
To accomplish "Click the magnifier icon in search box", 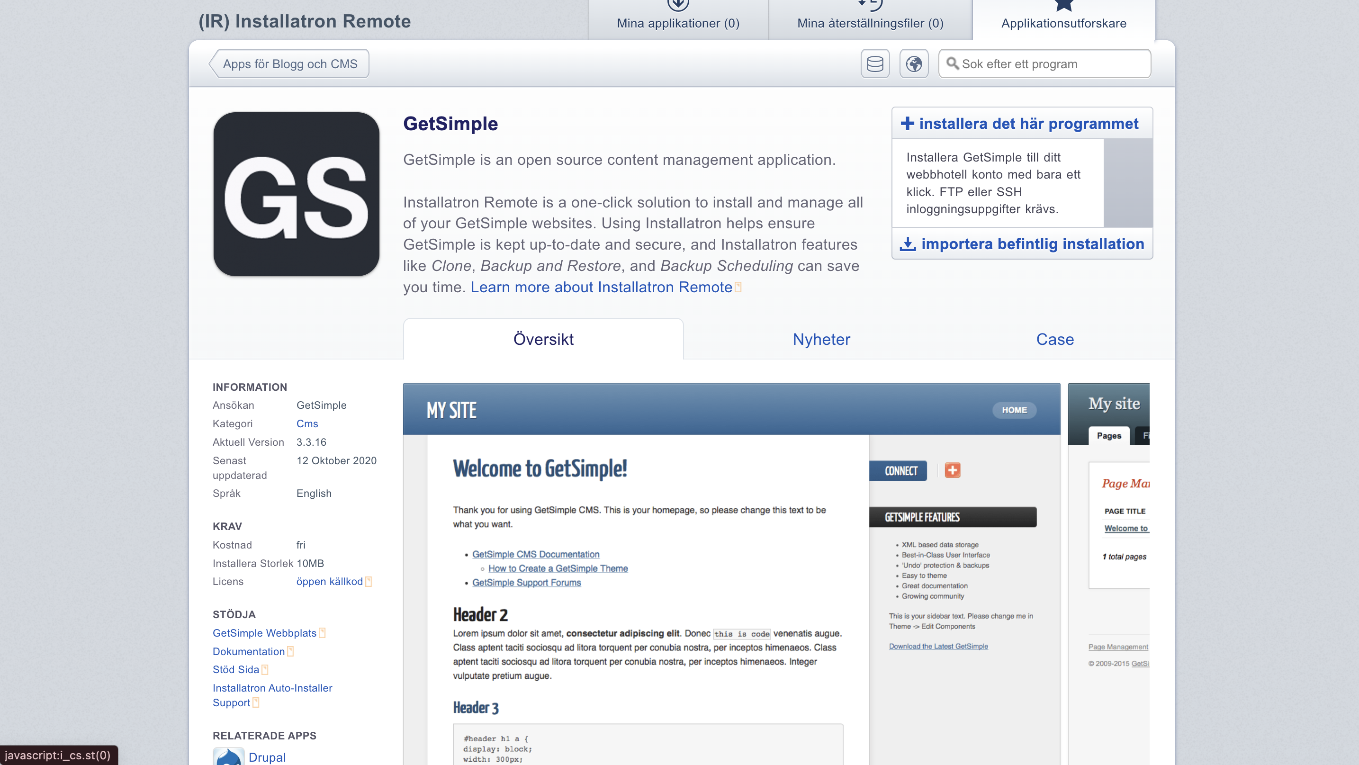I will click(x=952, y=64).
